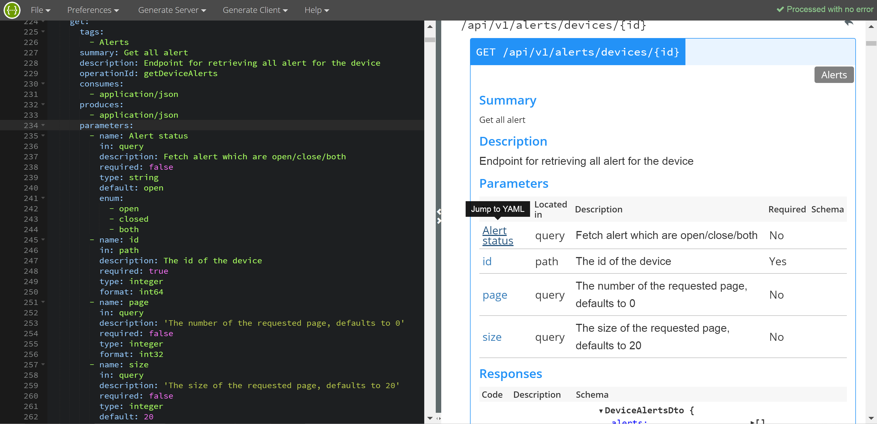
Task: Click the editor scrollbar up arrow
Action: (x=430, y=27)
